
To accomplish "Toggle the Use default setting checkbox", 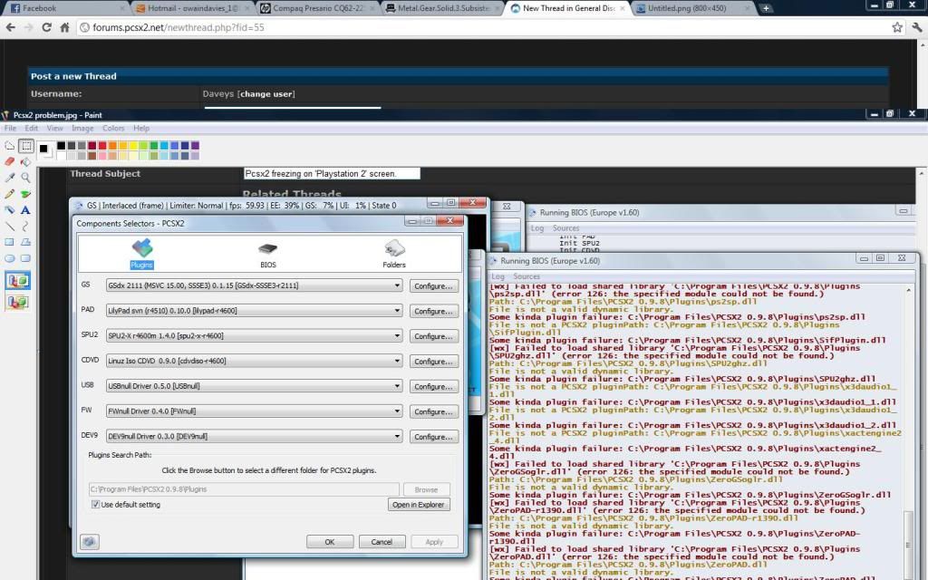I will click(95, 504).
